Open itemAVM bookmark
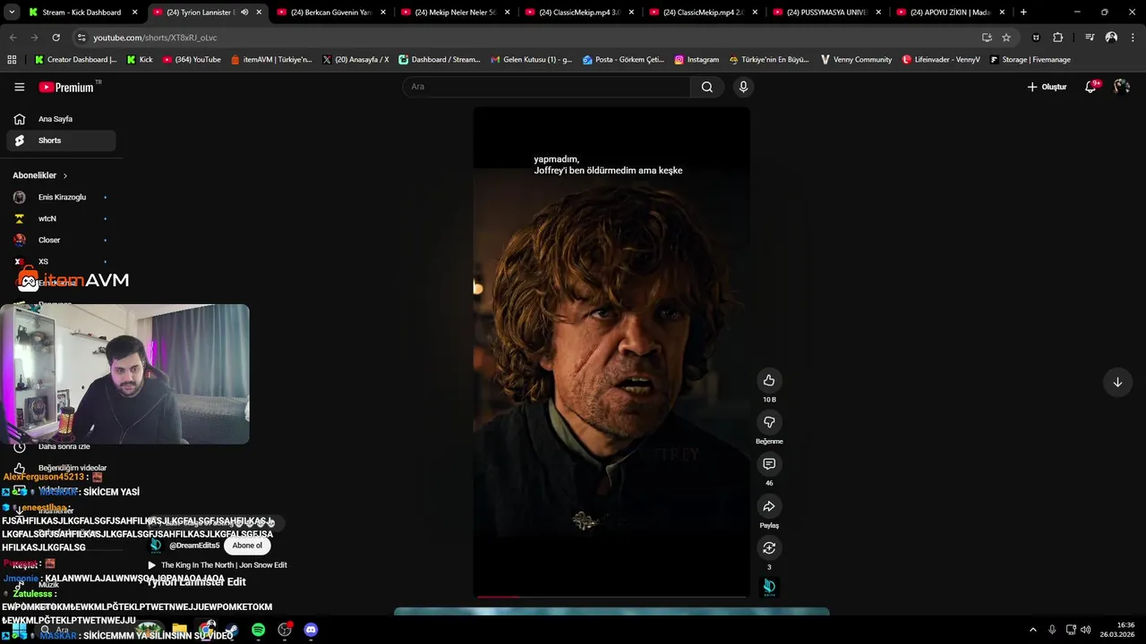This screenshot has width=1146, height=644. [x=271, y=60]
